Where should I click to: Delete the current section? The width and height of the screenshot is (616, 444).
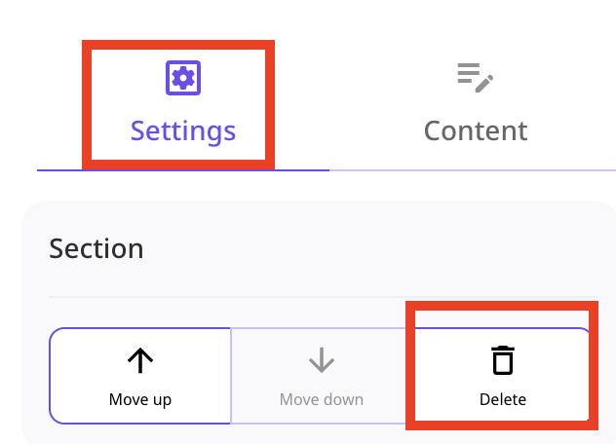[503, 376]
